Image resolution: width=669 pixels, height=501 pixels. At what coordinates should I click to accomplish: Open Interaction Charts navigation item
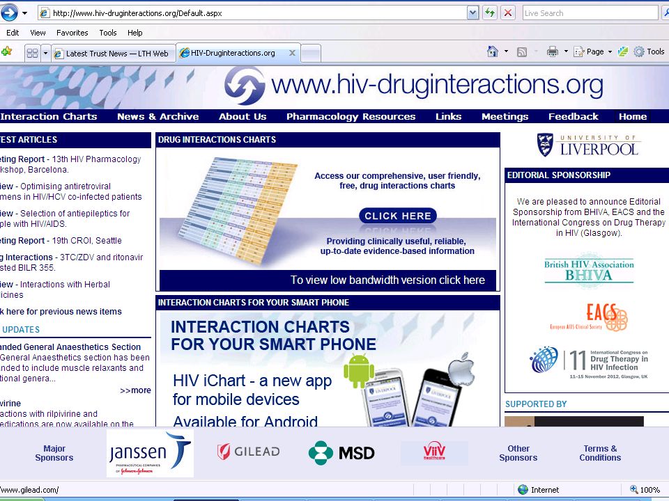(49, 116)
